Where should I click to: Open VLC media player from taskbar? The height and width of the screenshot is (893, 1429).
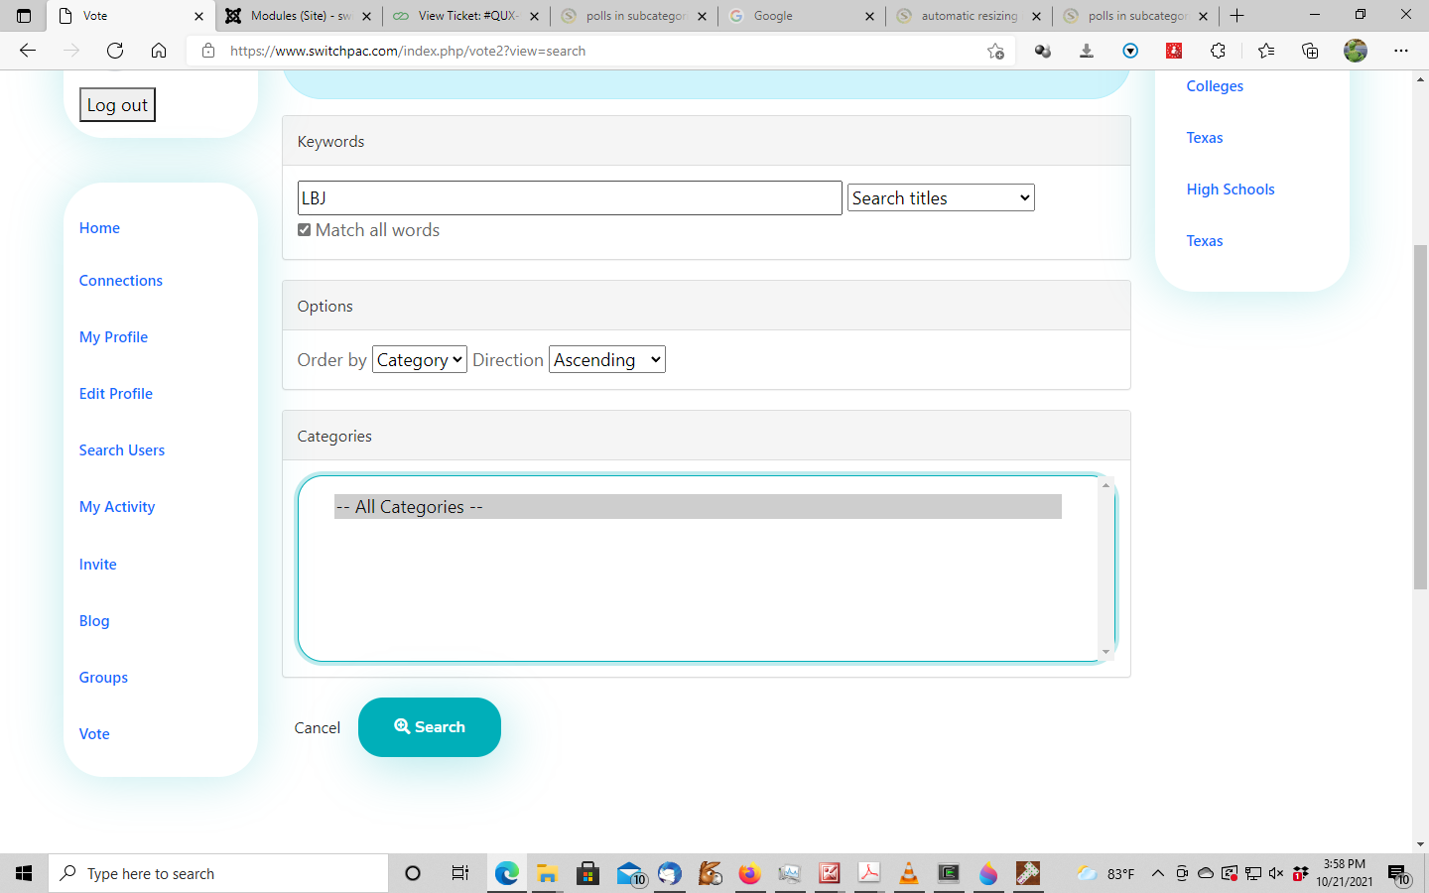pyautogui.click(x=908, y=873)
